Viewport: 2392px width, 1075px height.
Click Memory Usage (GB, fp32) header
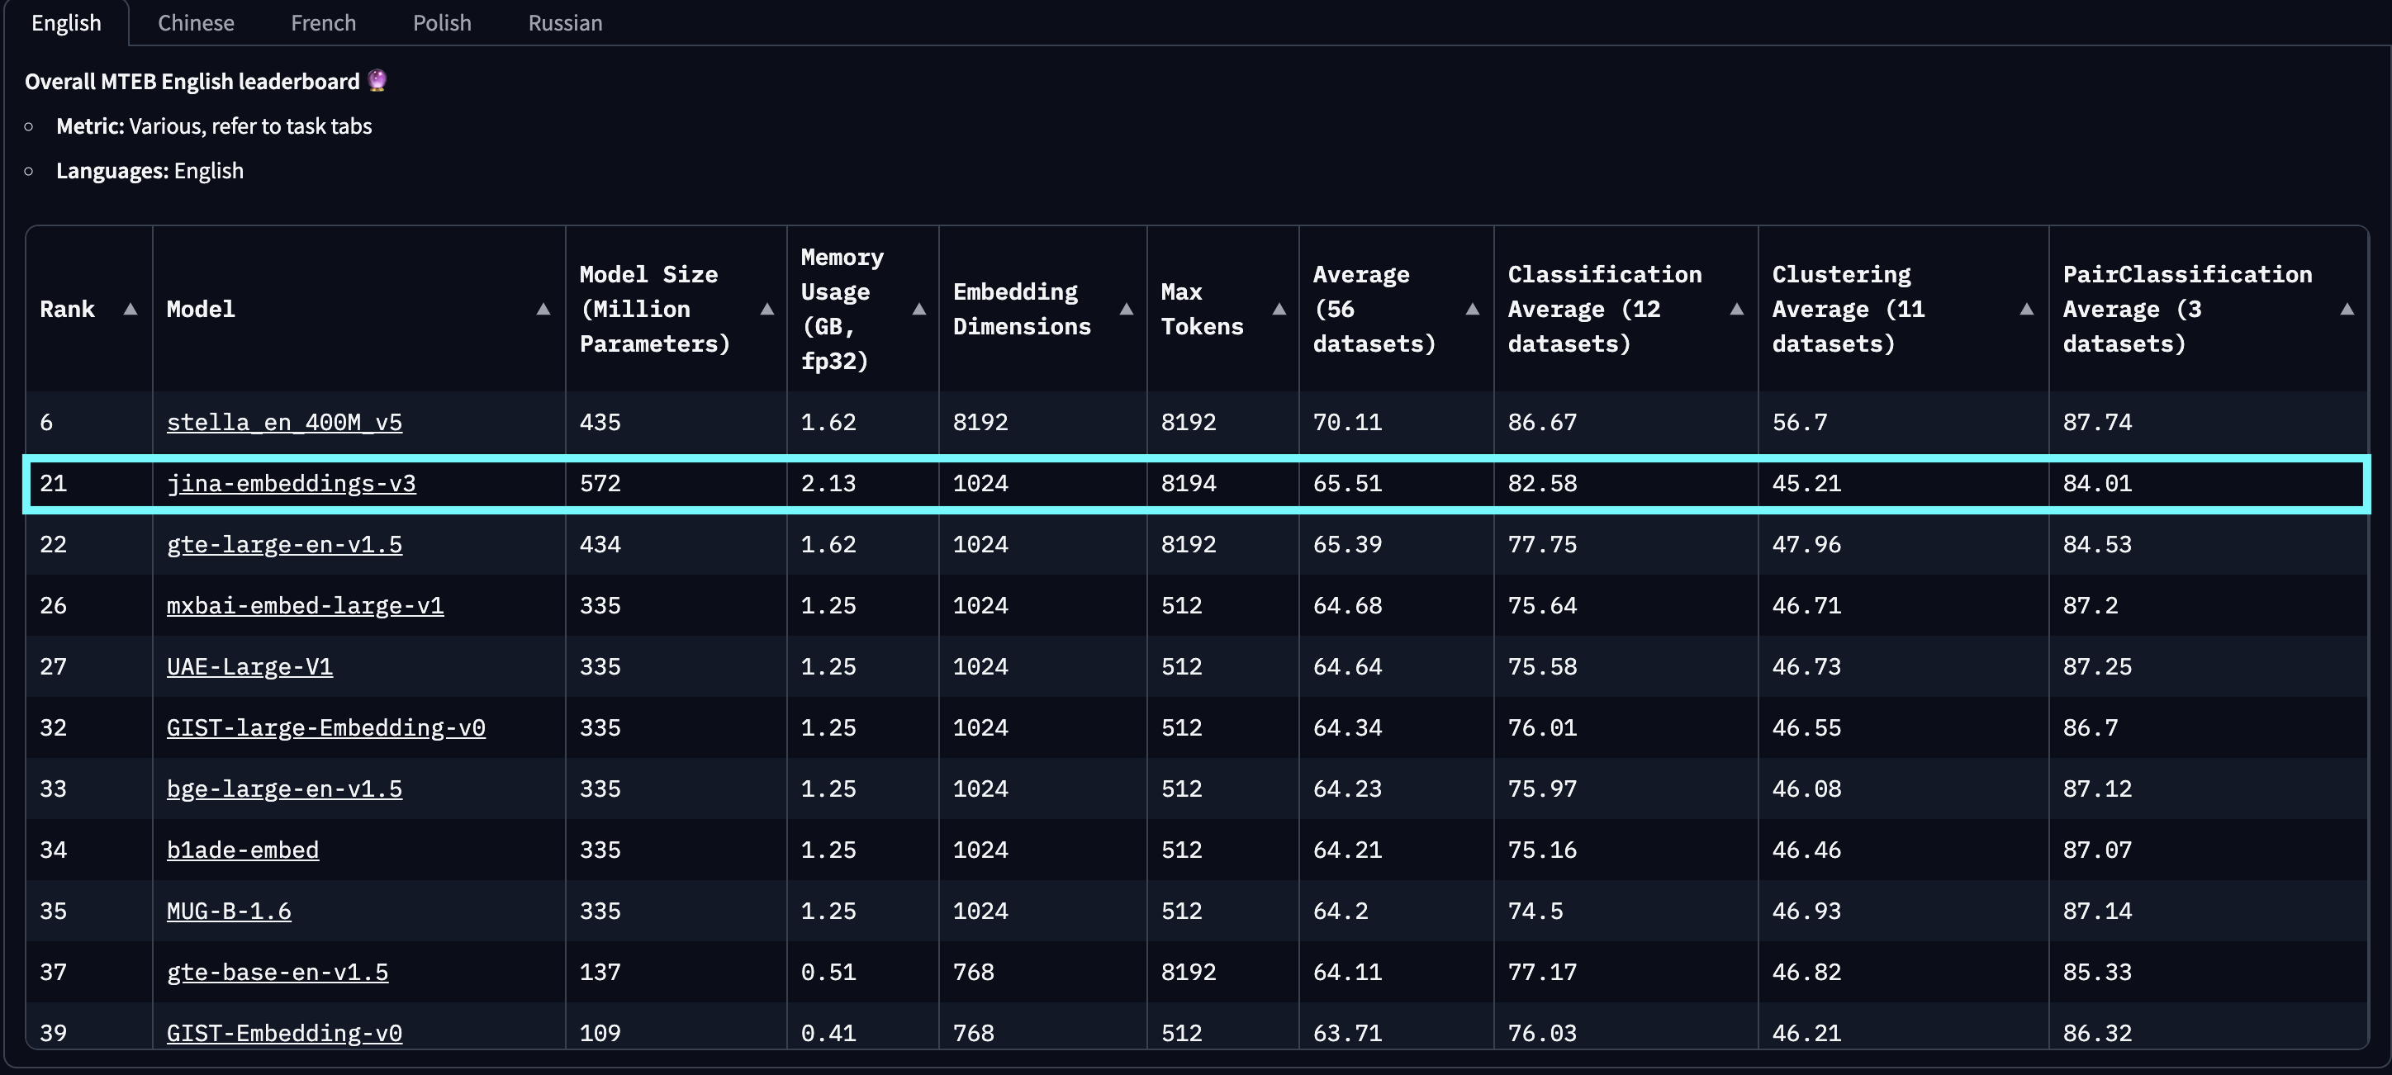coord(842,309)
